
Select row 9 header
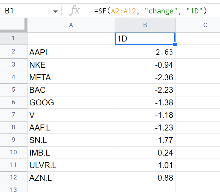click(13, 140)
